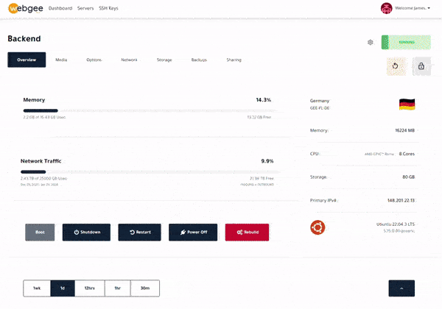
Task: Select the Overview tab
Action: tap(27, 60)
